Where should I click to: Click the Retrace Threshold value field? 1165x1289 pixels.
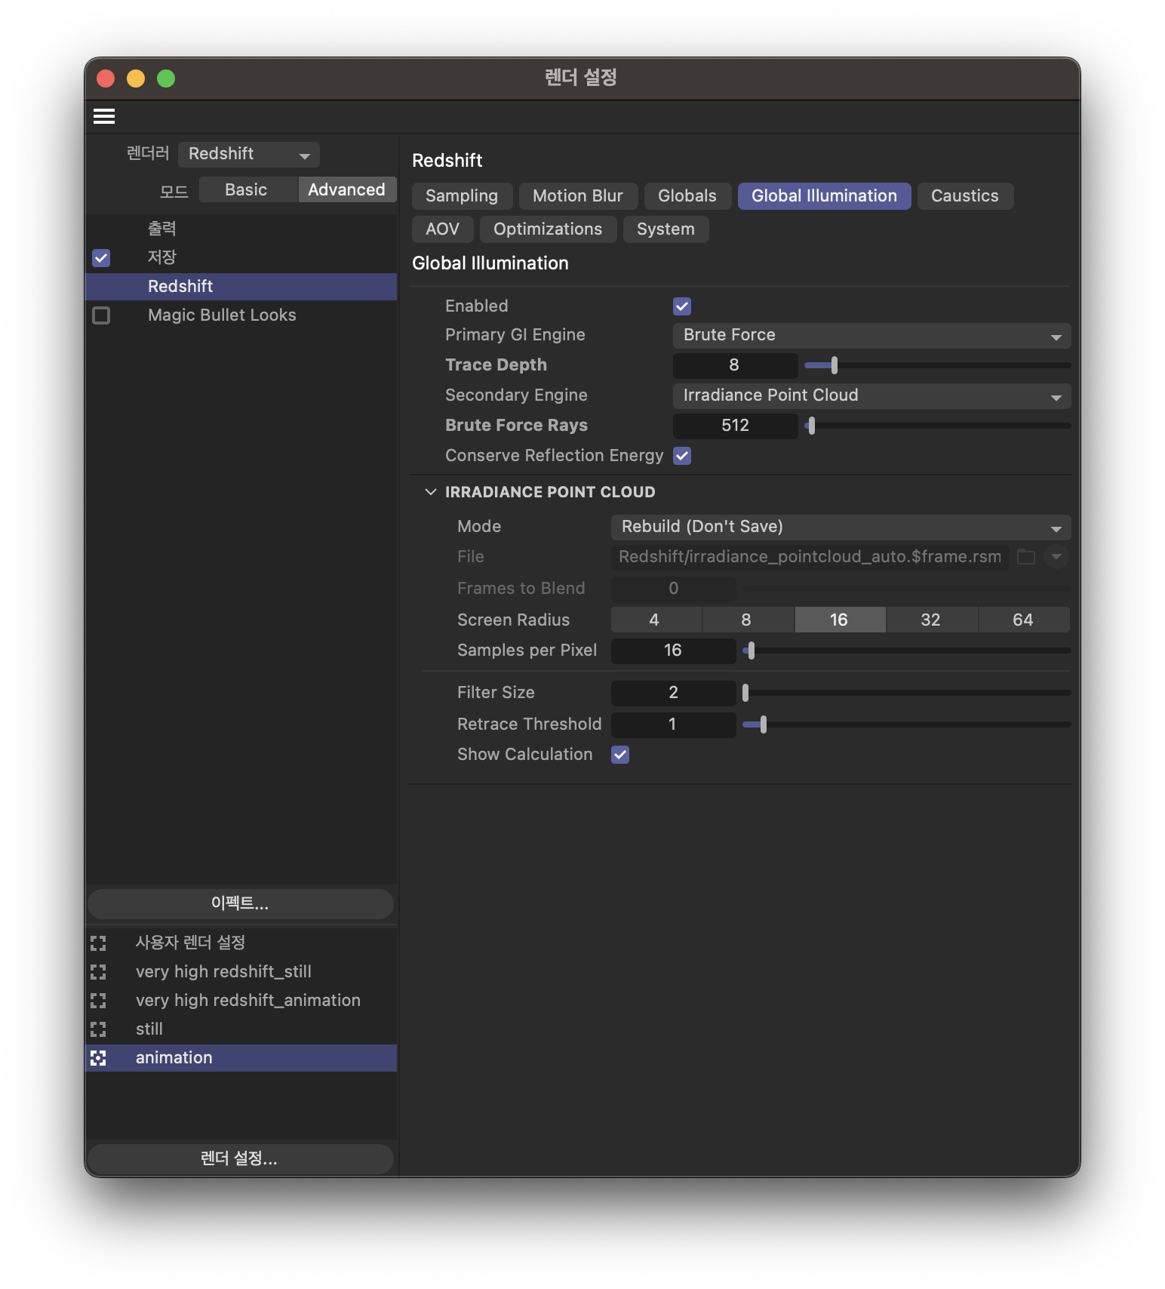click(x=673, y=724)
